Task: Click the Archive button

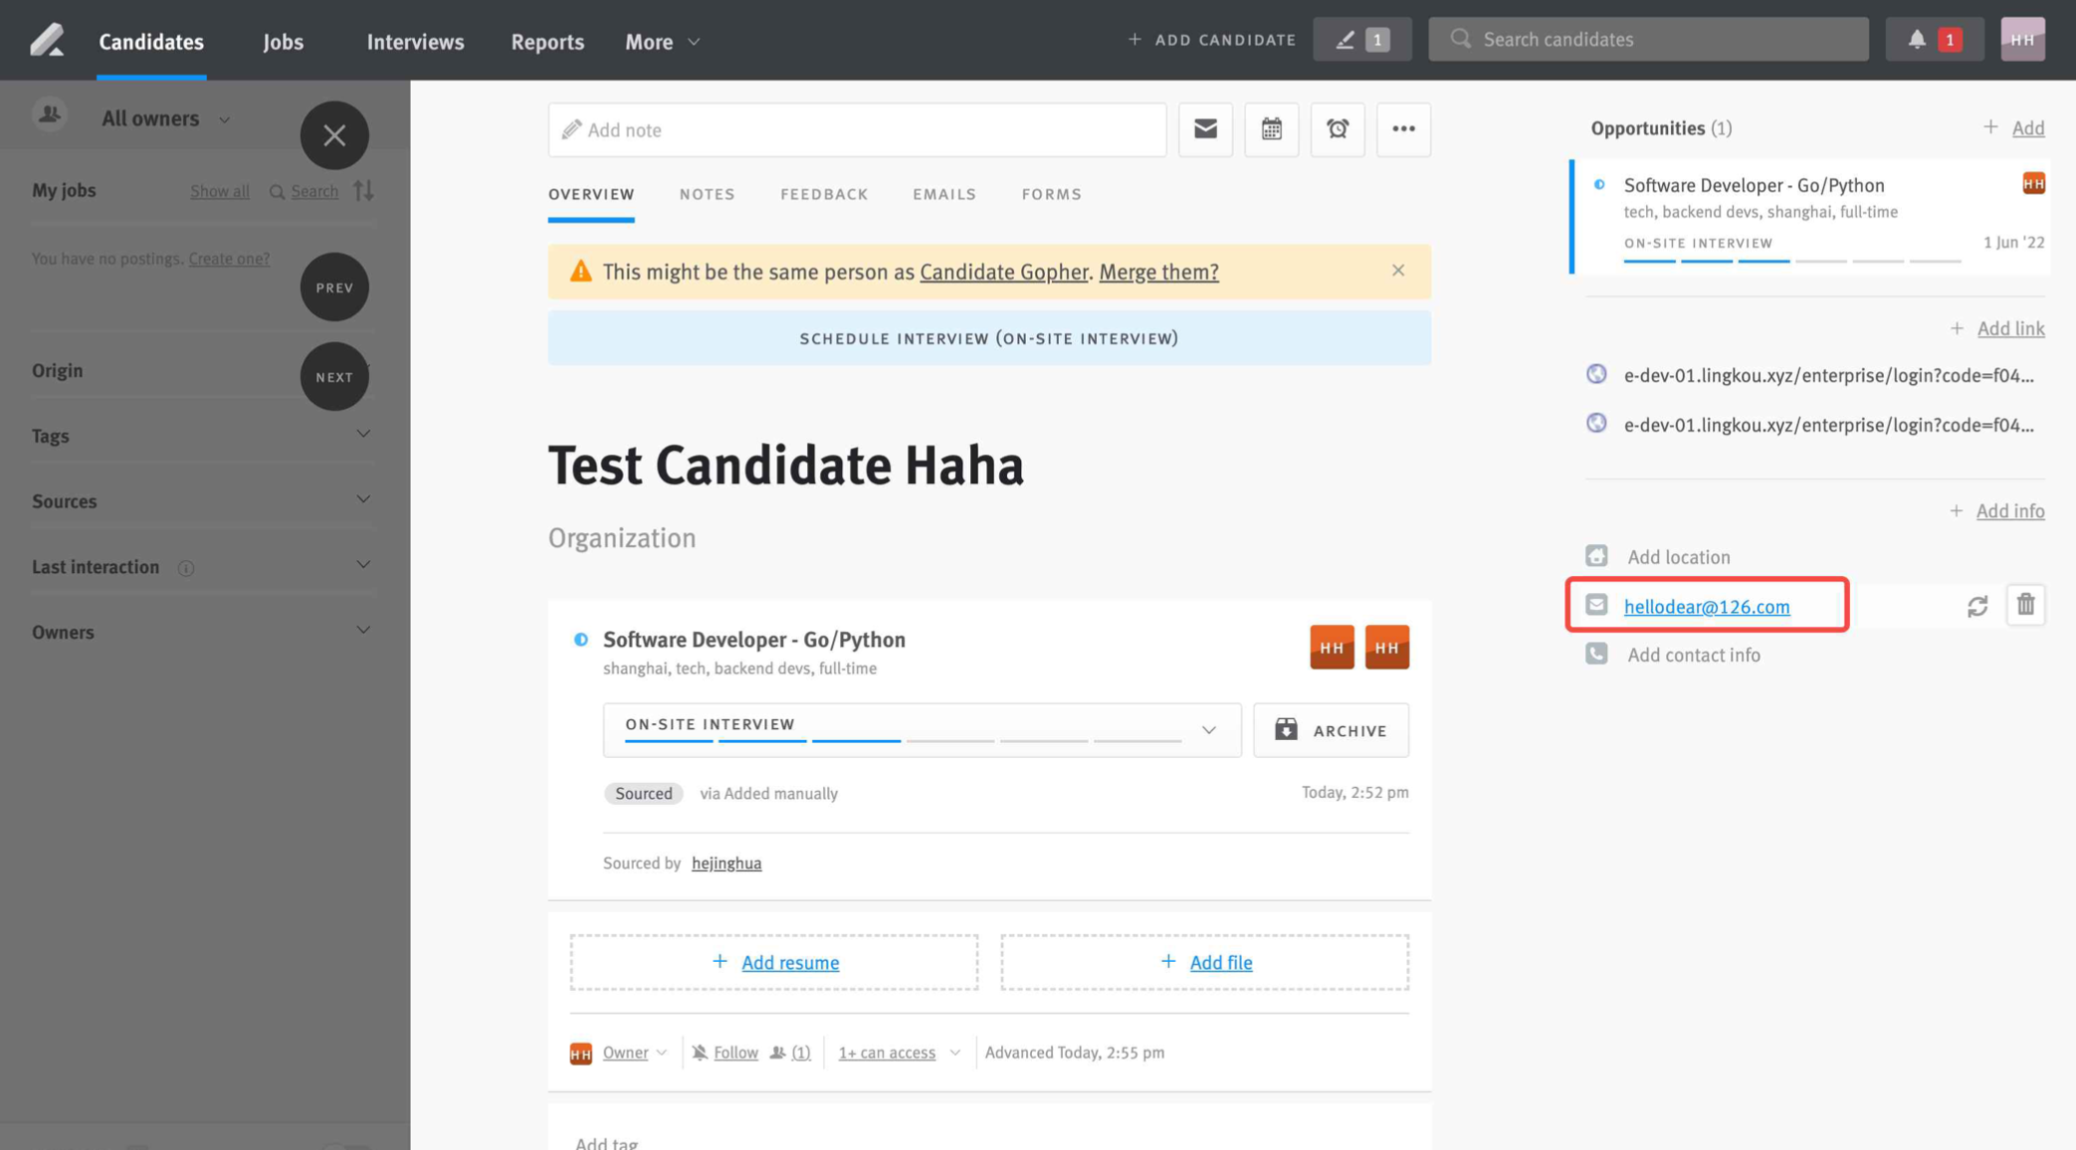Action: pos(1331,730)
